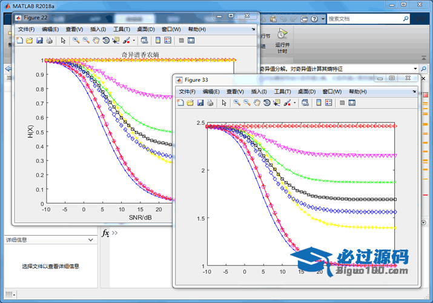This screenshot has height=303, width=433.
Task: Open 文件(F) menu in Figure 22
Action: (26, 29)
